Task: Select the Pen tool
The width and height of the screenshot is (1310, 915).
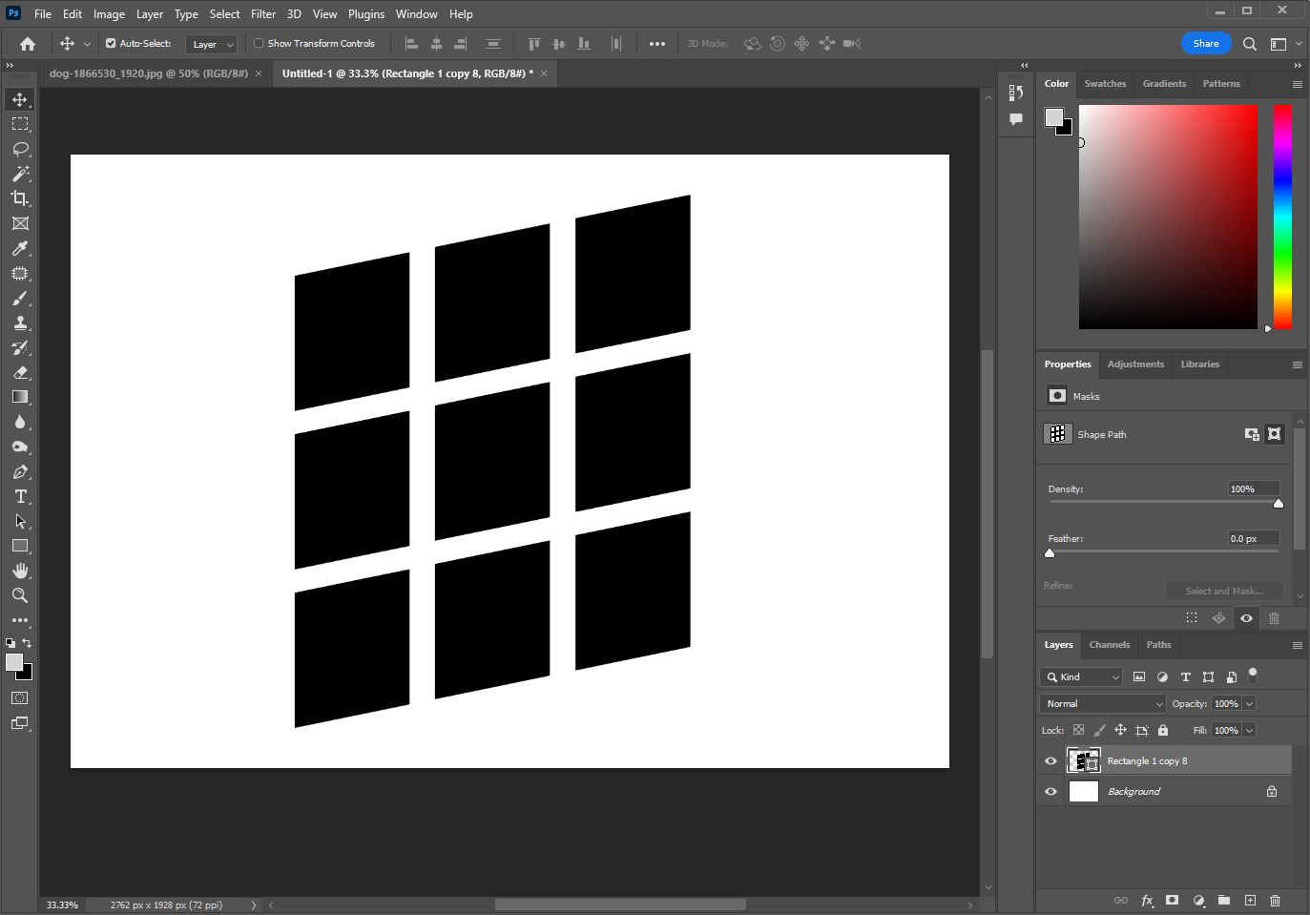Action: (20, 471)
